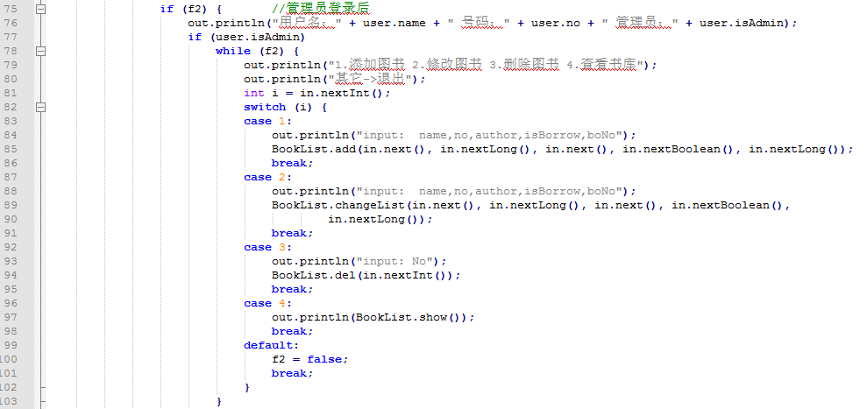Click the 'if (f2) {' statement on line 75
The image size is (867, 409).
(x=191, y=9)
